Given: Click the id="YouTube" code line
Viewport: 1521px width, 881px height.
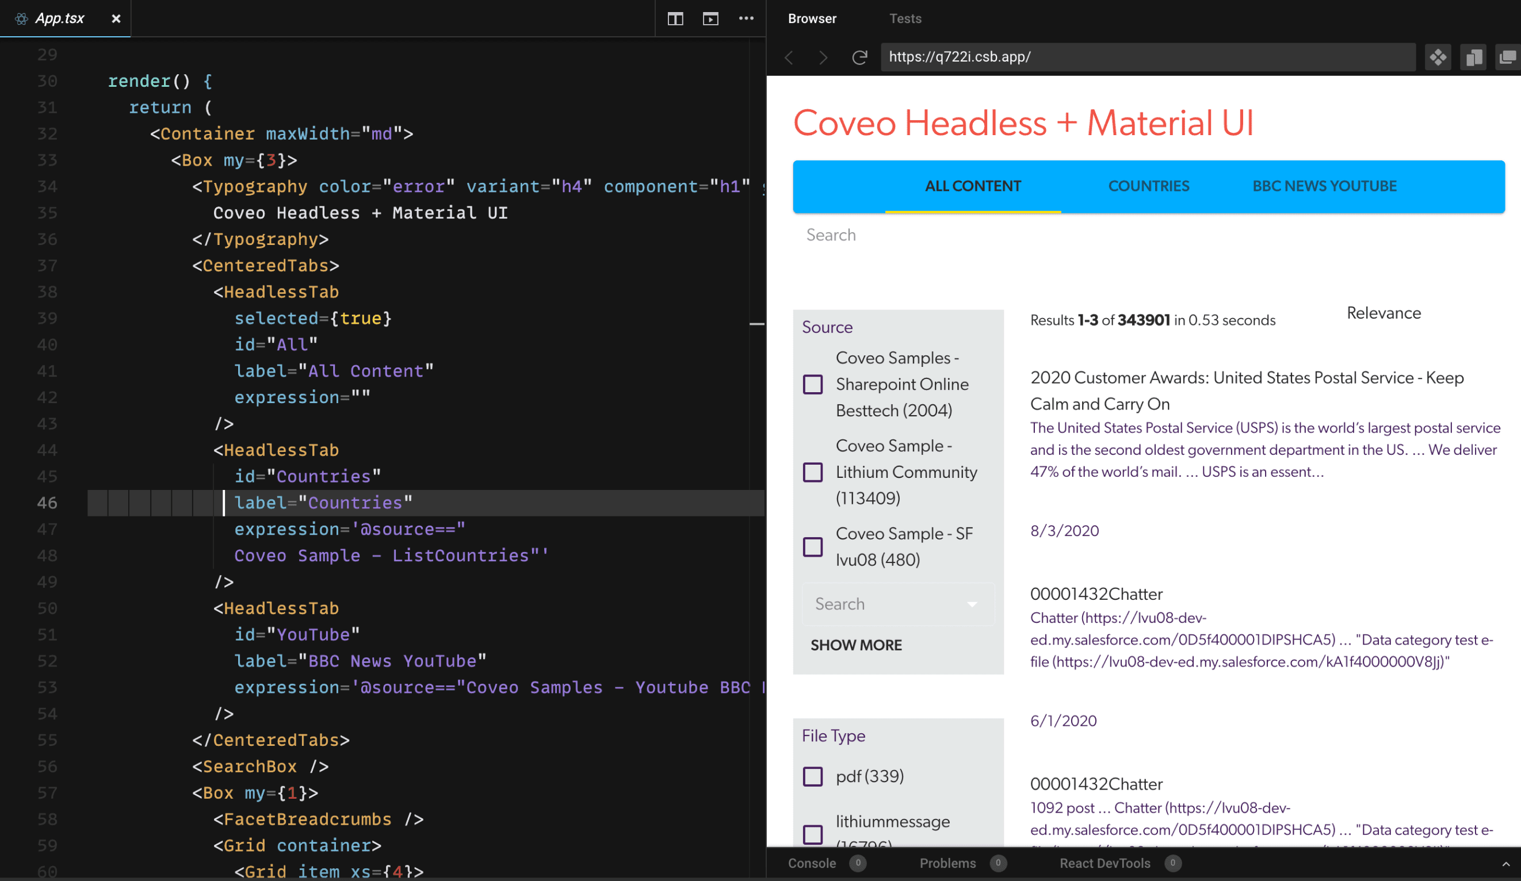Looking at the screenshot, I should click(296, 635).
